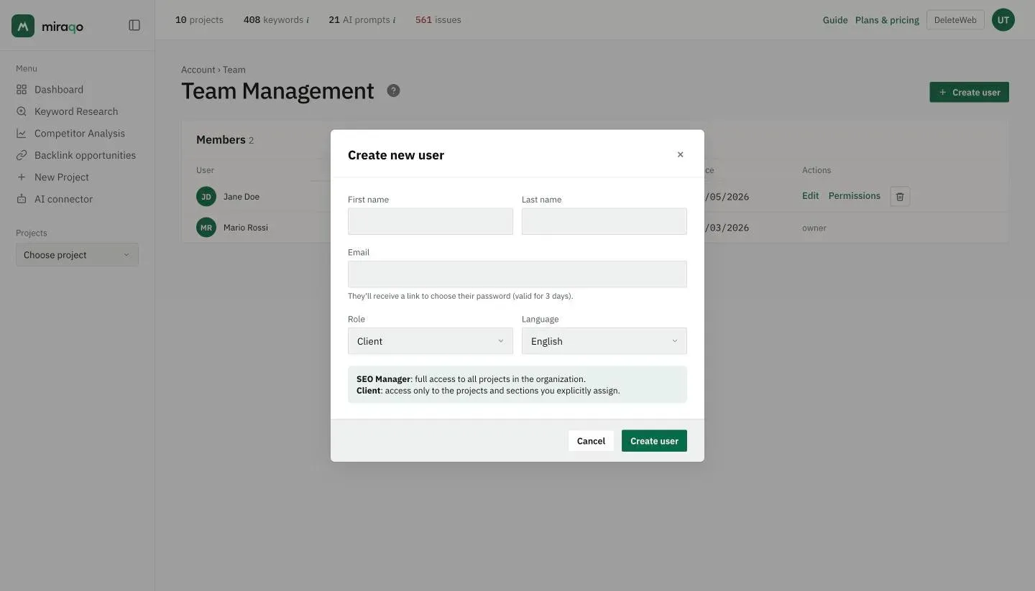Open Permissions for Jane Doe
1035x591 pixels.
854,196
